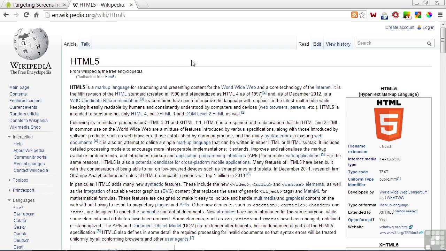Image resolution: width=446 pixels, height=251 pixels.
Task: Click the Deutsch language link
Action: (x=22, y=241)
